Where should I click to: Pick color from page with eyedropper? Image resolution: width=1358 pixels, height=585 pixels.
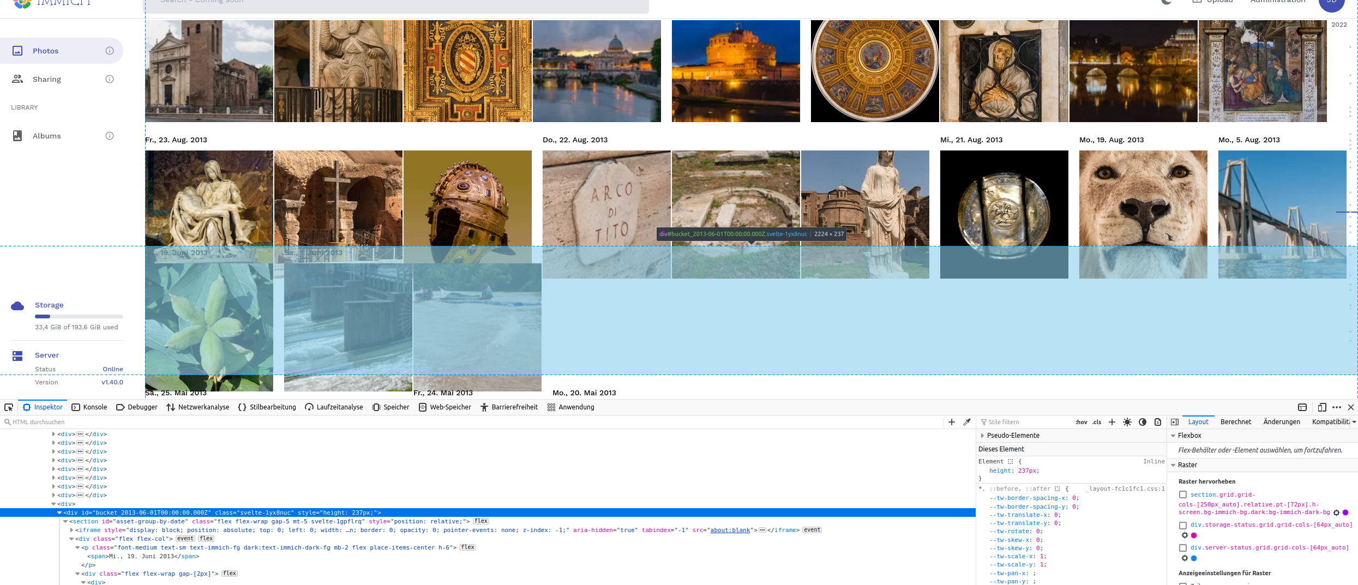(x=967, y=422)
